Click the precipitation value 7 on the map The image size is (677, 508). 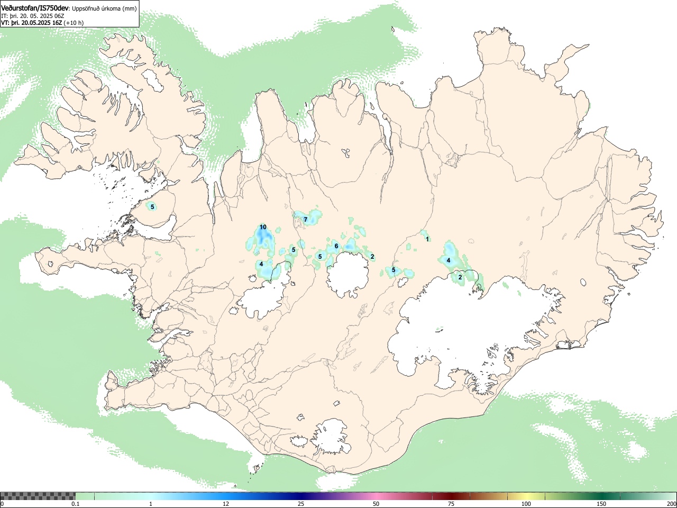[x=306, y=219]
